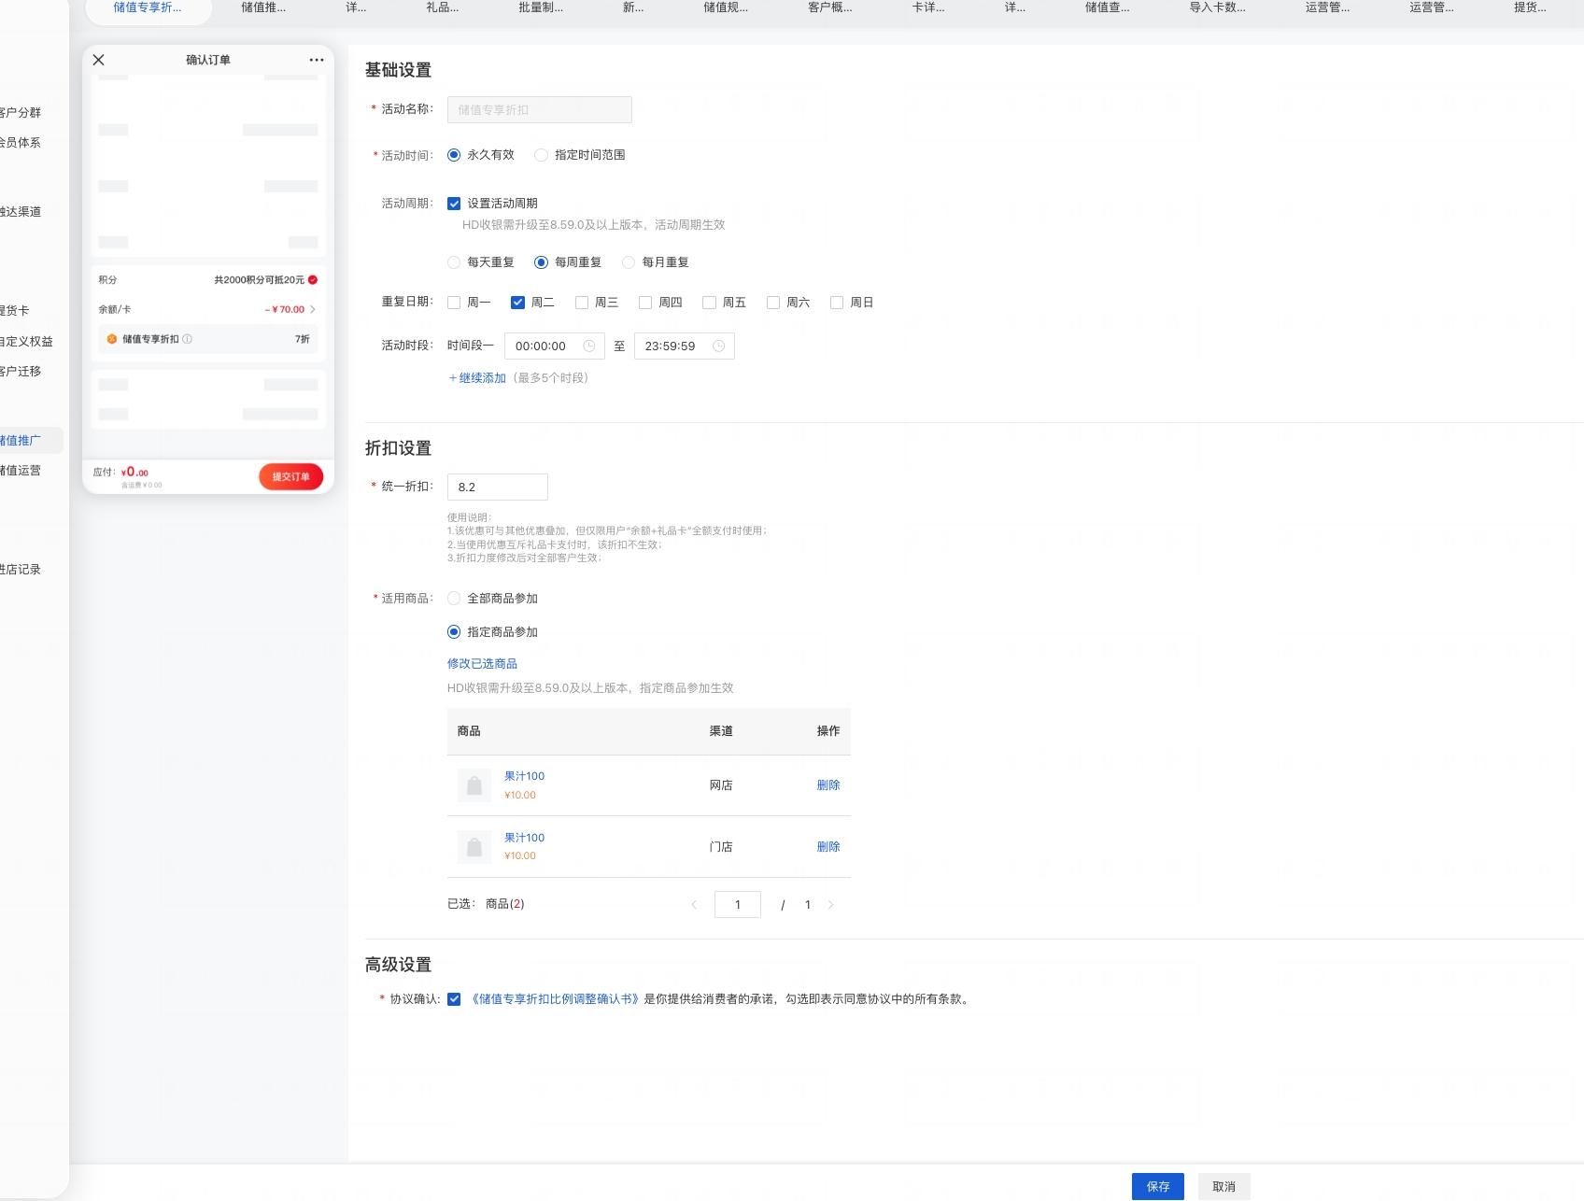Screen dimensions: 1584x1201
Task: Close the 确认订单 phone preview
Action: click(99, 60)
